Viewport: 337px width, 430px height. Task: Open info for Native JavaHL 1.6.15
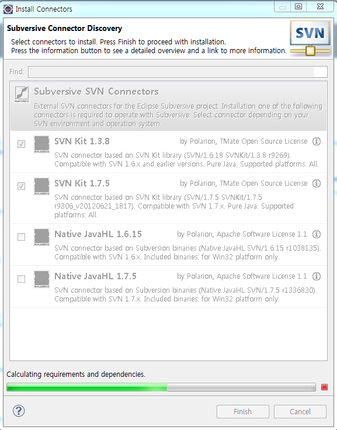(317, 234)
